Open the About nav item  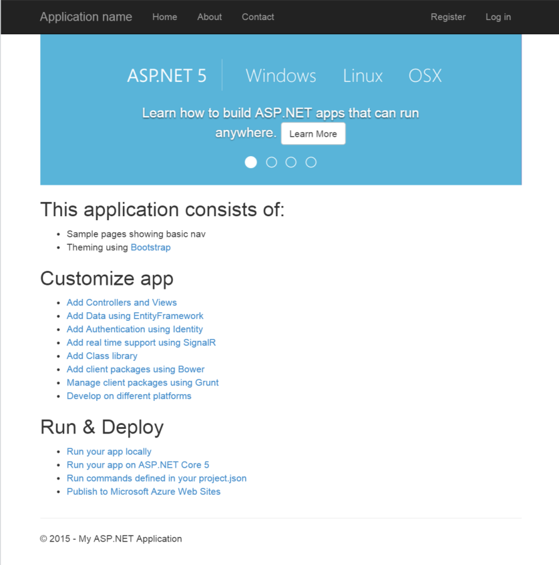click(209, 17)
